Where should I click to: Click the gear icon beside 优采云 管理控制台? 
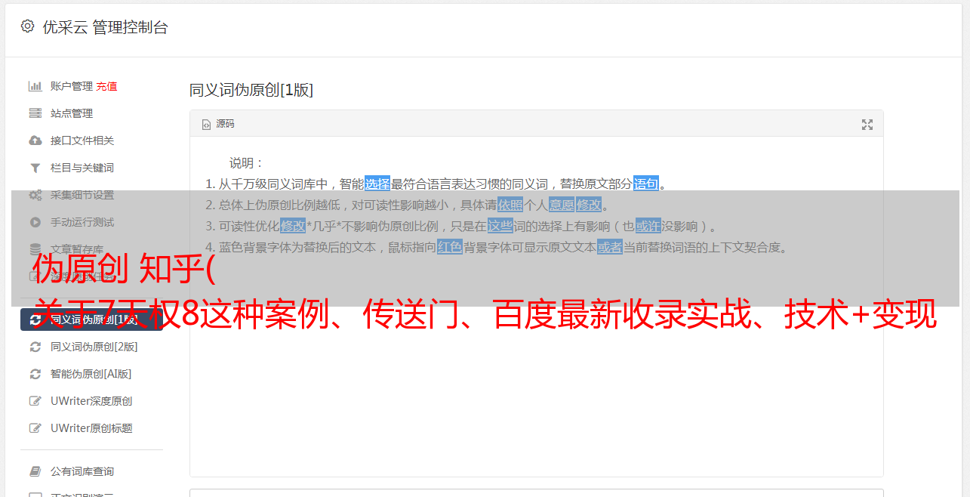(x=27, y=26)
